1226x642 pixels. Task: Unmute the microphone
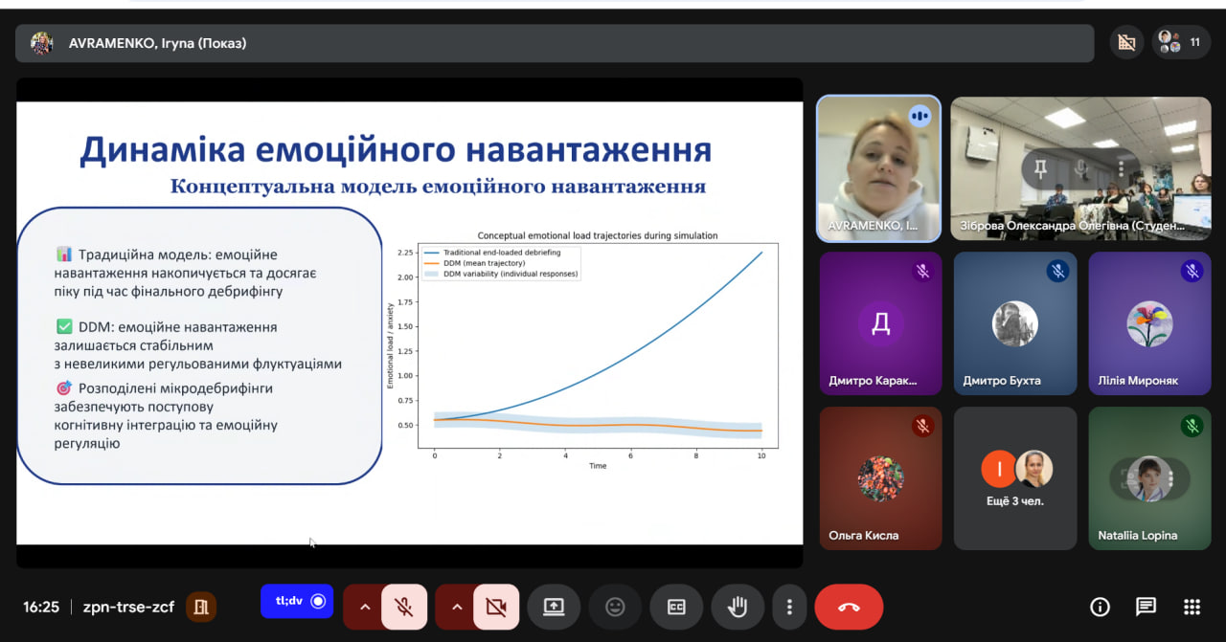(404, 607)
